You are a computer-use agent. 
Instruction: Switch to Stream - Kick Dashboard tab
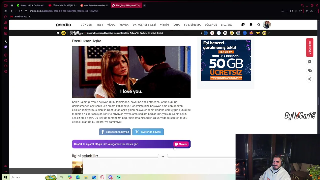tap(30, 5)
